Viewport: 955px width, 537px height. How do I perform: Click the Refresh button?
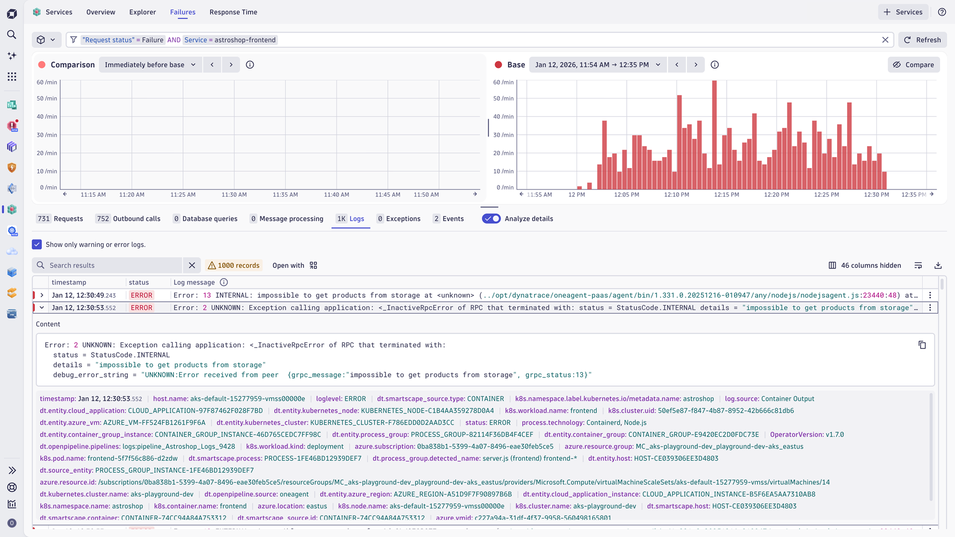tap(922, 40)
